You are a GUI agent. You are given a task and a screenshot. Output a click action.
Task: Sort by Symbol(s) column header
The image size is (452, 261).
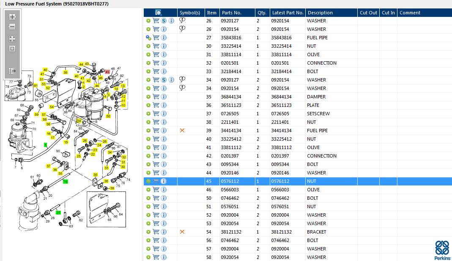[x=190, y=13]
